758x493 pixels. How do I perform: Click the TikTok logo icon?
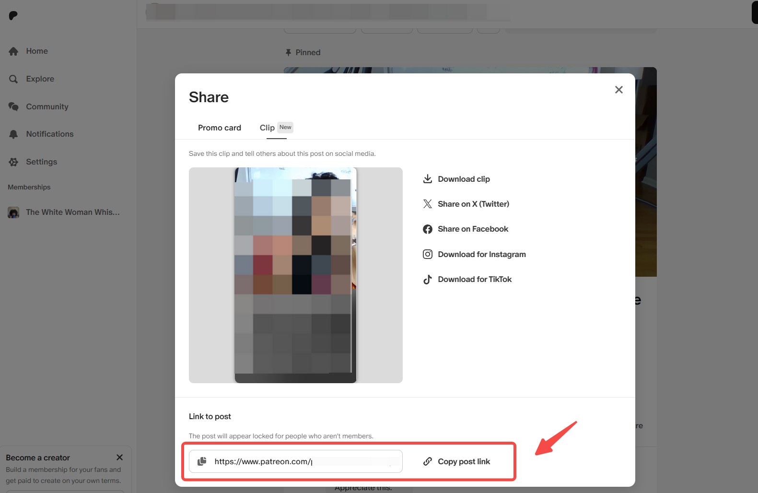[x=428, y=280]
